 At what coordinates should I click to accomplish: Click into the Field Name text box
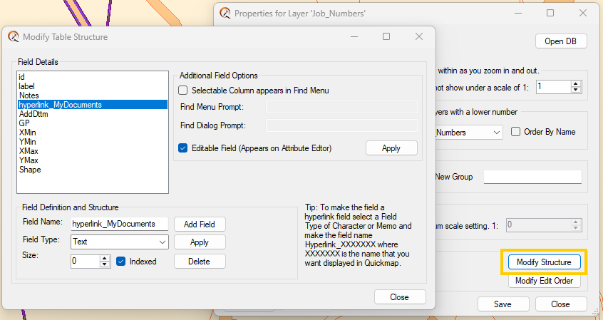pyautogui.click(x=119, y=224)
